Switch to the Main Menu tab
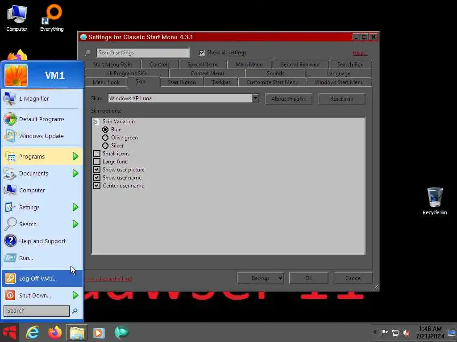 249,65
